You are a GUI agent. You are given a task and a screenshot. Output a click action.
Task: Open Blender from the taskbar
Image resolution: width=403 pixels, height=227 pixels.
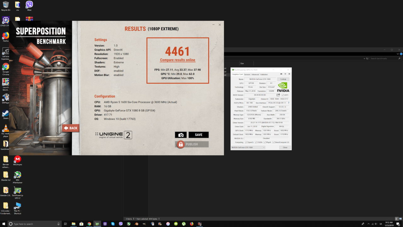click(136, 224)
